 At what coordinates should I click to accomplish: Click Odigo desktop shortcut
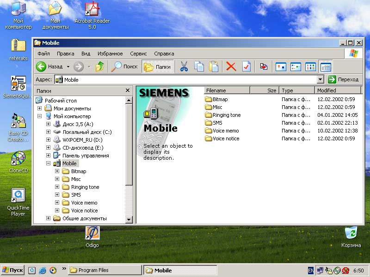pyautogui.click(x=92, y=237)
